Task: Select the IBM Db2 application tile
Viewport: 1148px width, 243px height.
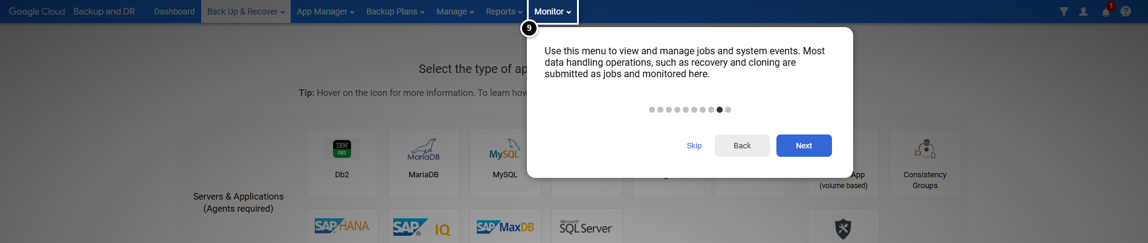Action: (x=342, y=162)
